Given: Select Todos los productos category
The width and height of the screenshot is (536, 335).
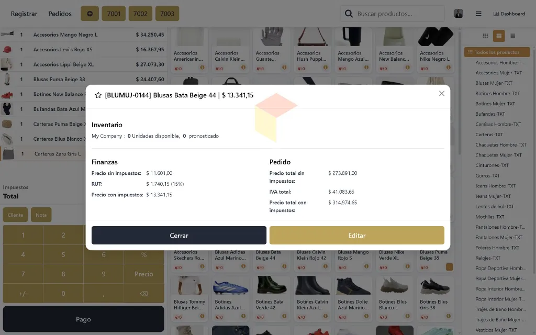Looking at the screenshot, I should click(497, 52).
